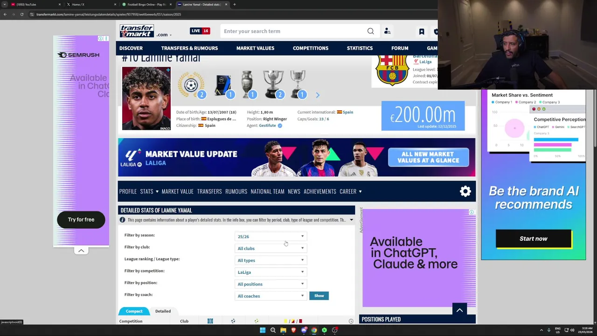This screenshot has width=597, height=336.
Task: Click the FC Barcelona crest
Action: click(x=392, y=70)
